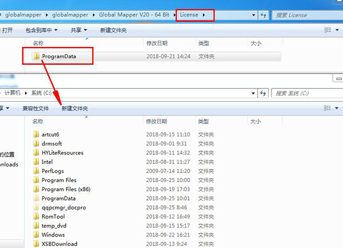Click the 搜索 License search field
The height and width of the screenshot is (248, 343).
pos(306,14)
